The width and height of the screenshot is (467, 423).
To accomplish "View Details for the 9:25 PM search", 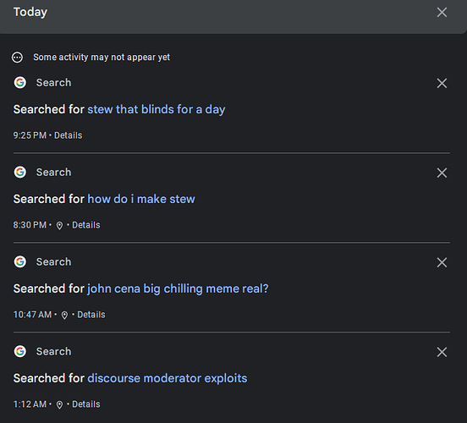I will coord(68,135).
